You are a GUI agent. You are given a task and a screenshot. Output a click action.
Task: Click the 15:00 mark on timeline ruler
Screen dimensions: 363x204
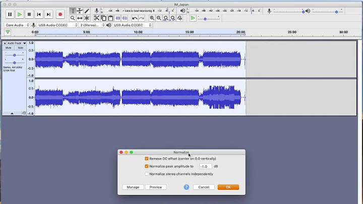tap(190, 32)
